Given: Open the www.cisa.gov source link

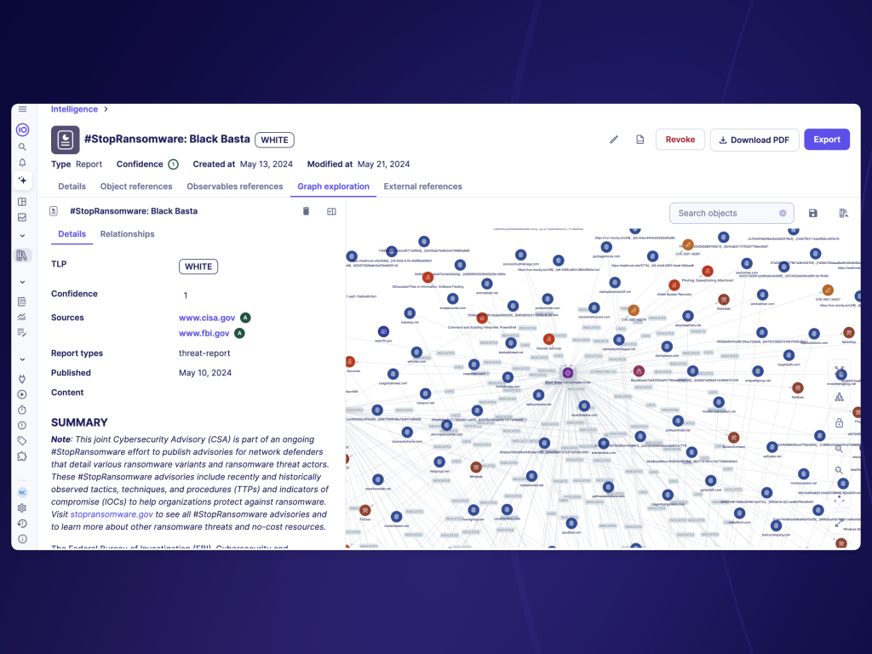Looking at the screenshot, I should pyautogui.click(x=207, y=318).
